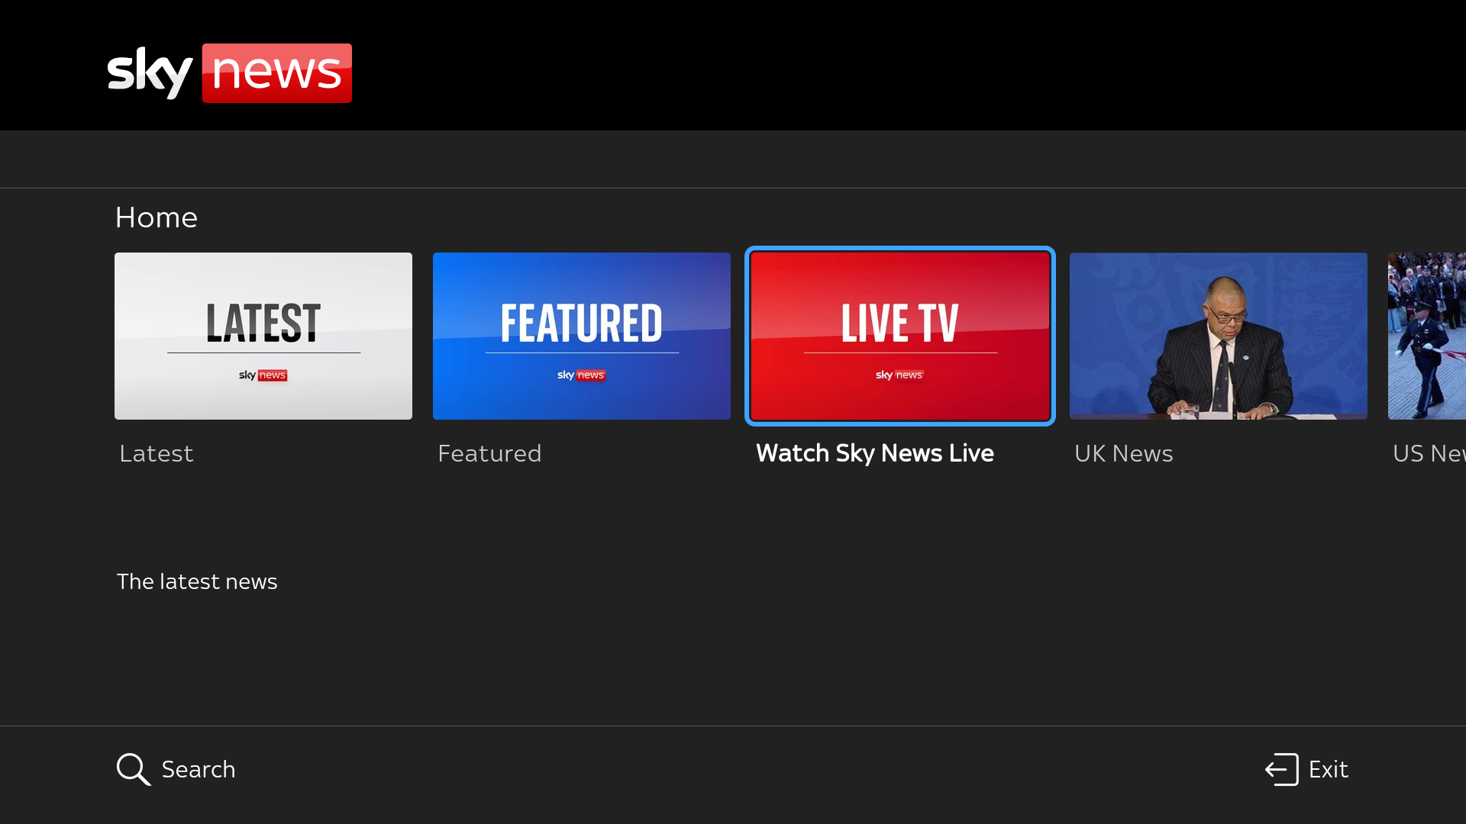Click the Home section heading
The width and height of the screenshot is (1466, 824).
tap(156, 217)
